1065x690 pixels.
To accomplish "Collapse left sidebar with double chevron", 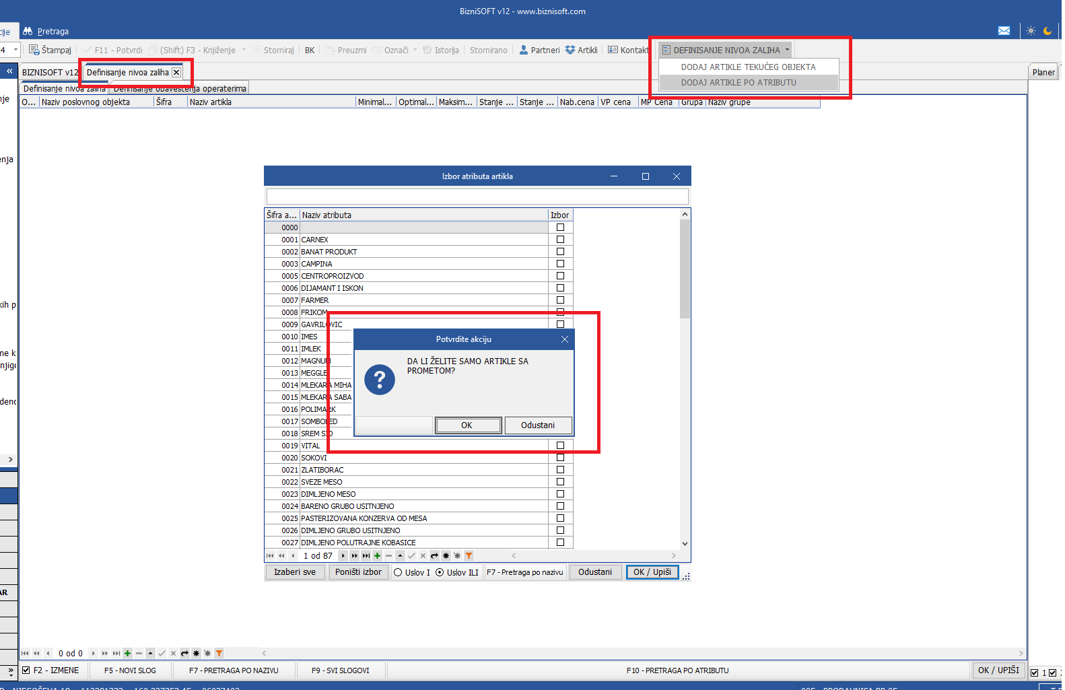I will pos(9,71).
